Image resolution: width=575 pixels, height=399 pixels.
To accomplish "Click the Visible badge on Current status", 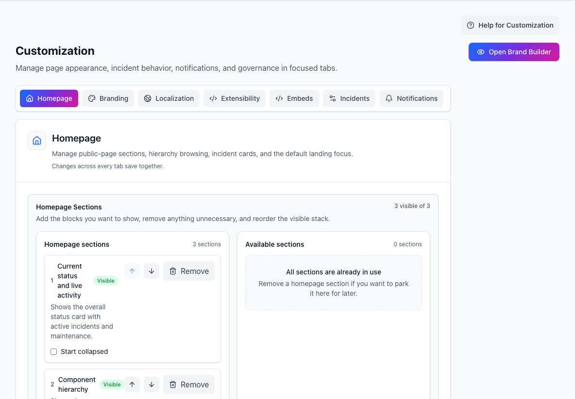I will [x=105, y=281].
